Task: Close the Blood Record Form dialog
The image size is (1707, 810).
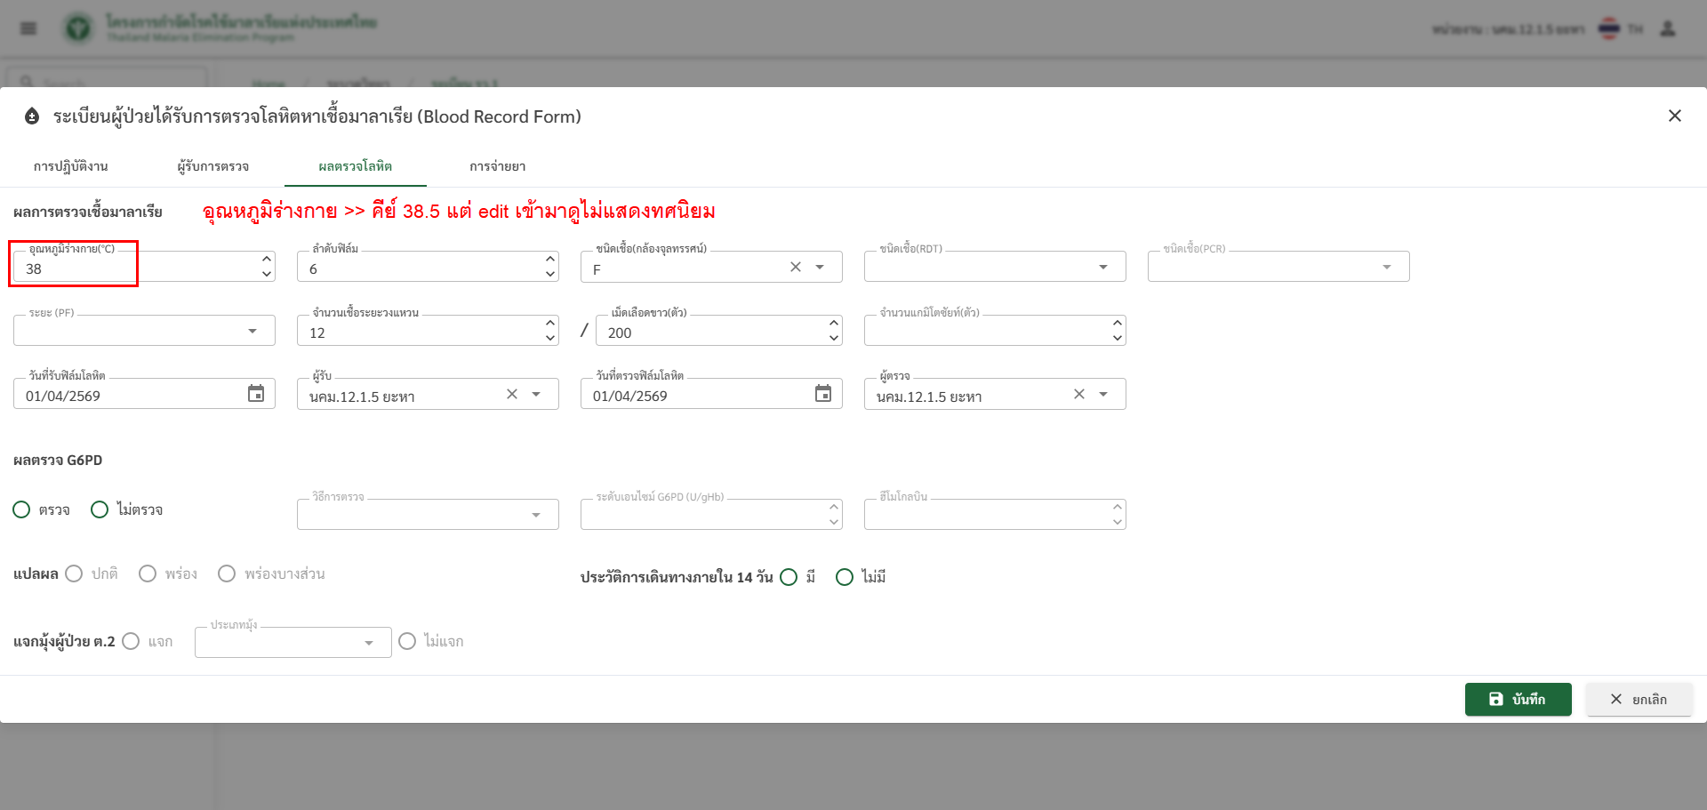Action: pos(1674,116)
